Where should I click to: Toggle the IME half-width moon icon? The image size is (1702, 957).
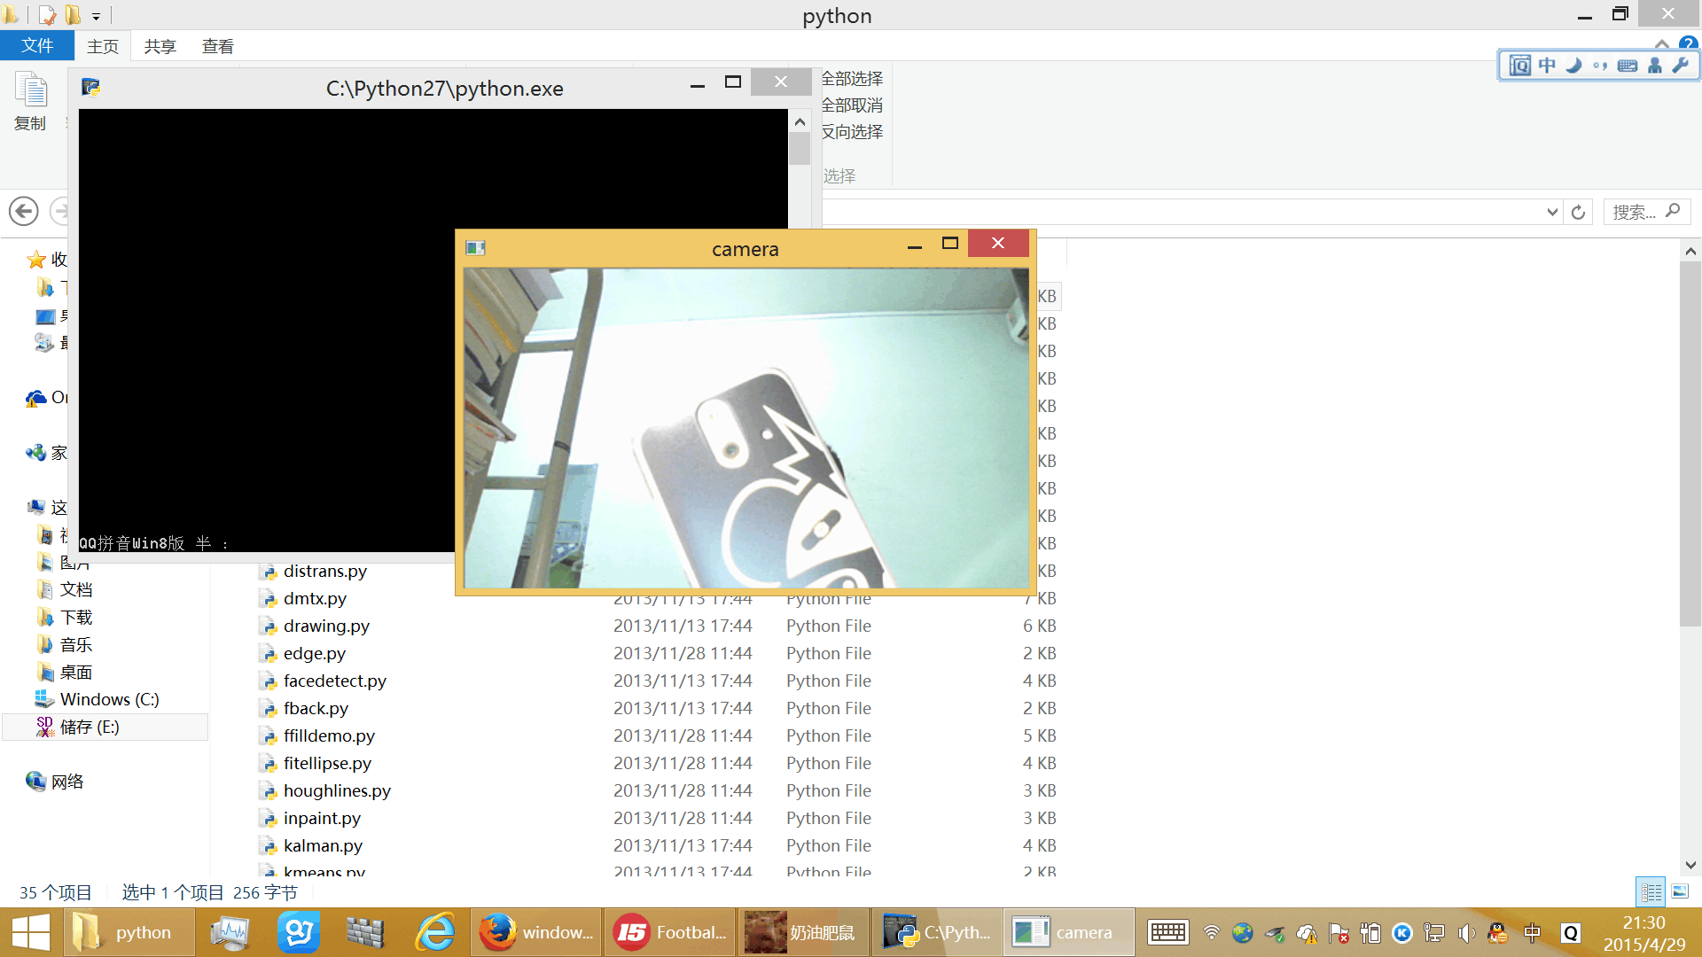1573,66
